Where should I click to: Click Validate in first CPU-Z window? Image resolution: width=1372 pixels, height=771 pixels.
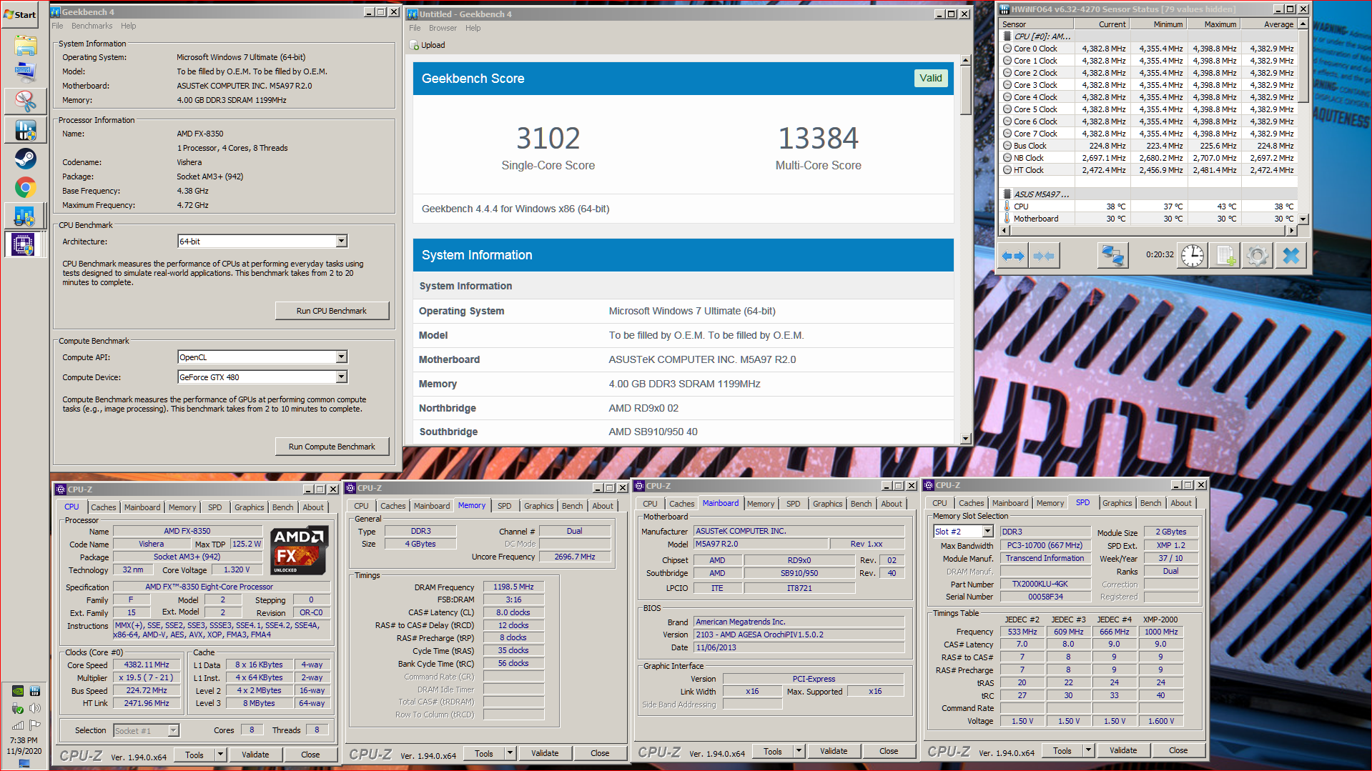pyautogui.click(x=255, y=755)
